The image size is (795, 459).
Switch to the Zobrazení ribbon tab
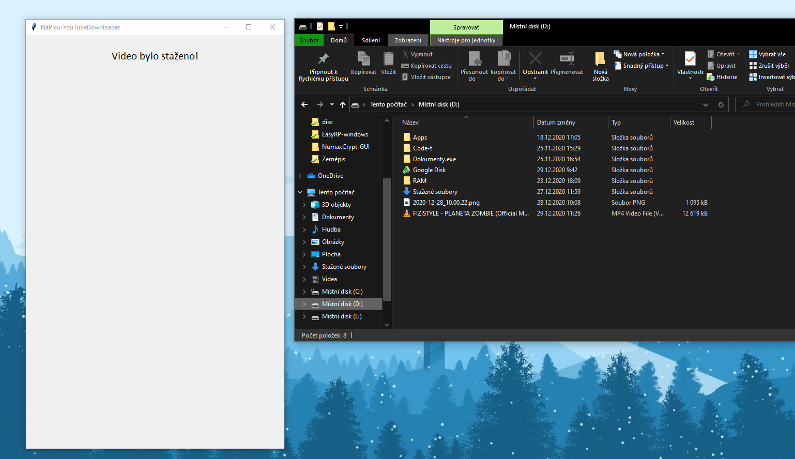[408, 40]
